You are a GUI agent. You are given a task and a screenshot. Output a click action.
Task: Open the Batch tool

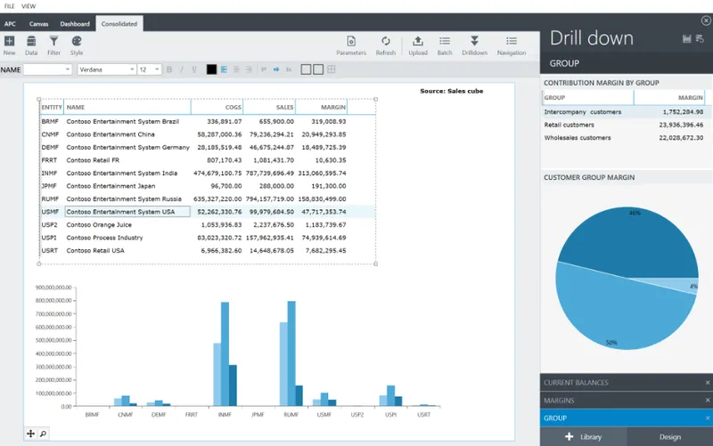click(445, 45)
